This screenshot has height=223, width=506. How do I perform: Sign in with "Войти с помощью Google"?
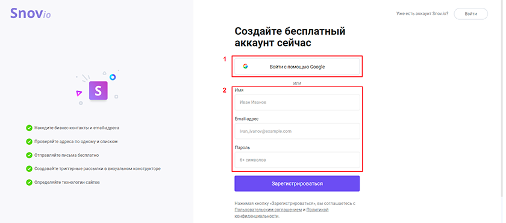pyautogui.click(x=297, y=67)
